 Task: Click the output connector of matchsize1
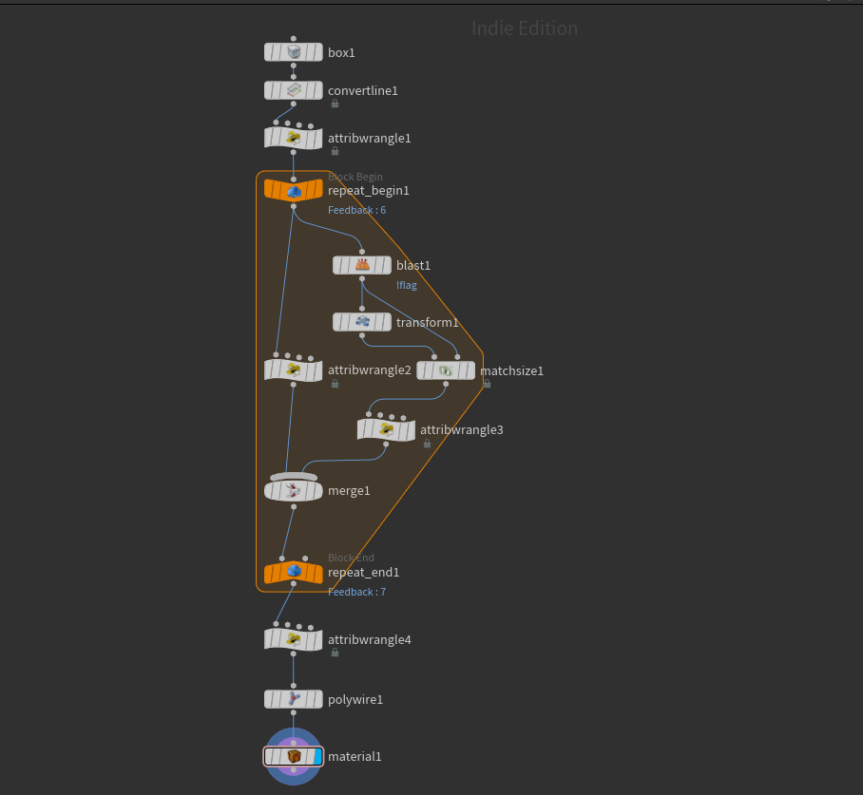(446, 384)
